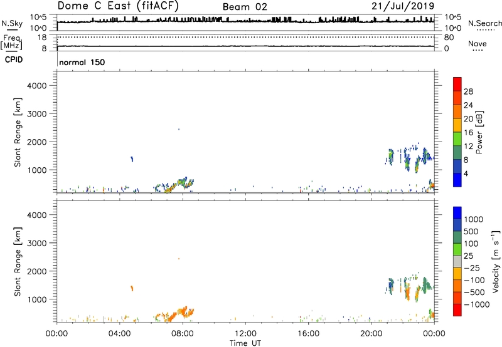Click the 'Dome C East (fitACF)' title
The height and width of the screenshot is (347, 502).
(118, 6)
